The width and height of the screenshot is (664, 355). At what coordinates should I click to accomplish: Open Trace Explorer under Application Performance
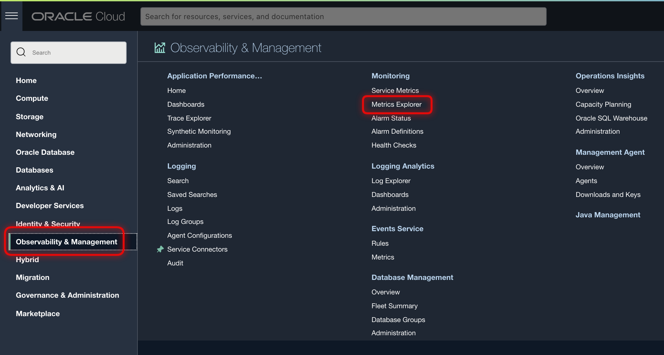[189, 118]
